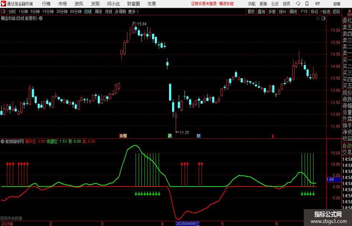Click the 2025年 label on time axis

7,224
